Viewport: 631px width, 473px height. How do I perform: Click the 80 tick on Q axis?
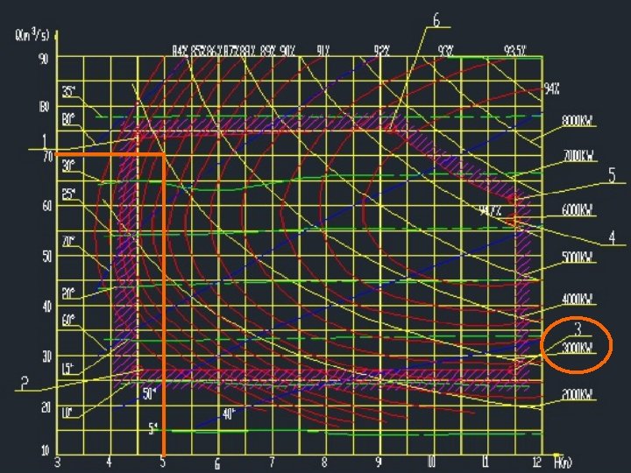[x=44, y=108]
